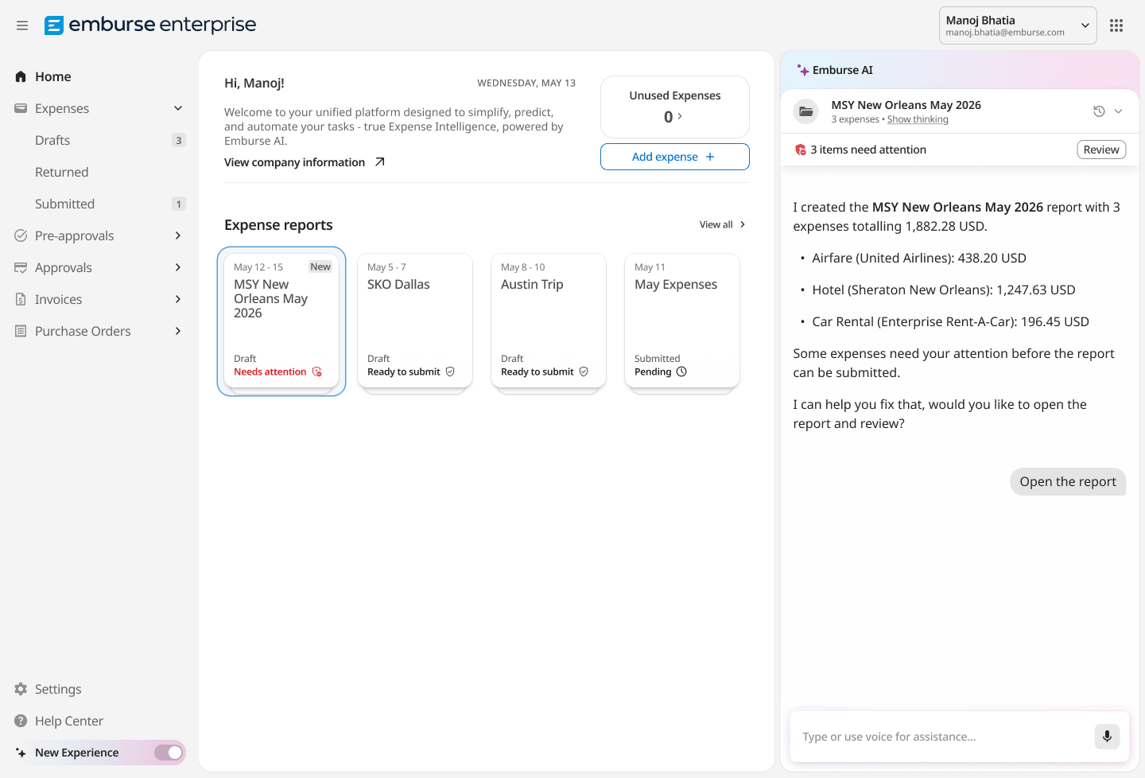Click the microphone voice input button
The image size is (1145, 778).
tap(1107, 737)
